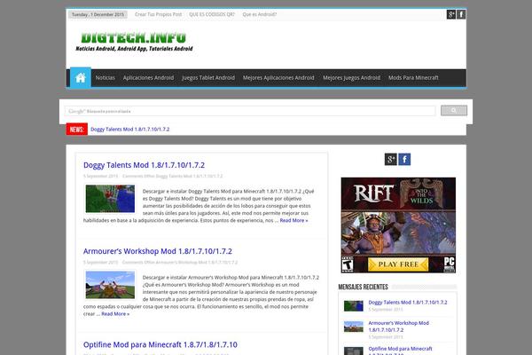Open Juegos Tablet Android menu item
The image size is (532, 355).
(208, 78)
